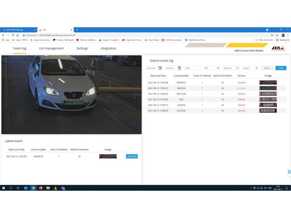
Task: Click the Search button in the event log
Action: point(267,68)
